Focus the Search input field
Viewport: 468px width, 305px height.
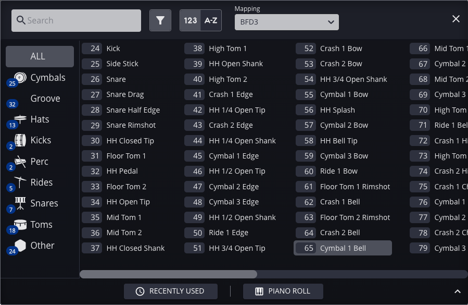point(76,21)
